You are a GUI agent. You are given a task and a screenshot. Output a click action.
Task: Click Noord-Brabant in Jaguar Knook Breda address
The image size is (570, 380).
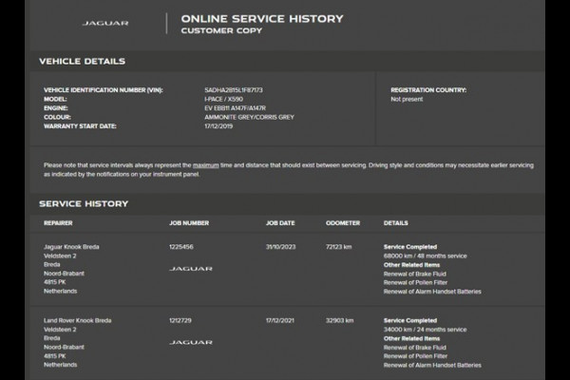[x=64, y=274]
